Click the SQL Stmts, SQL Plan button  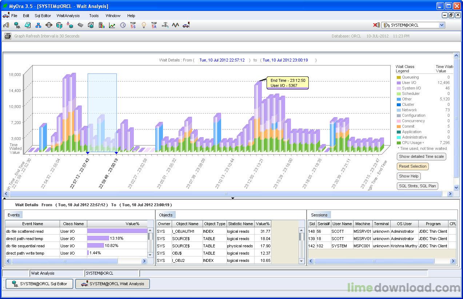(x=417, y=186)
